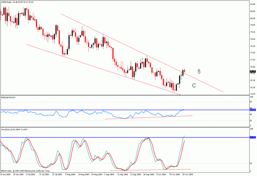Click the 77.15 price axis label

tap(252, 60)
